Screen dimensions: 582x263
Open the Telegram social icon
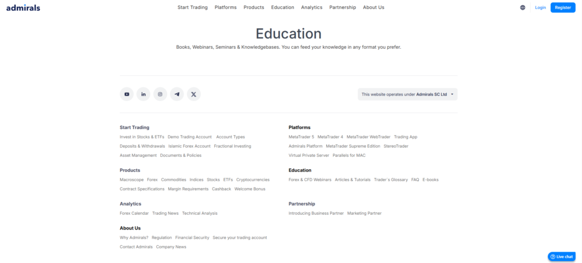[x=177, y=94]
